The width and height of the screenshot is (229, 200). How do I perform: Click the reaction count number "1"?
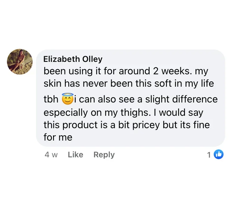click(x=209, y=155)
